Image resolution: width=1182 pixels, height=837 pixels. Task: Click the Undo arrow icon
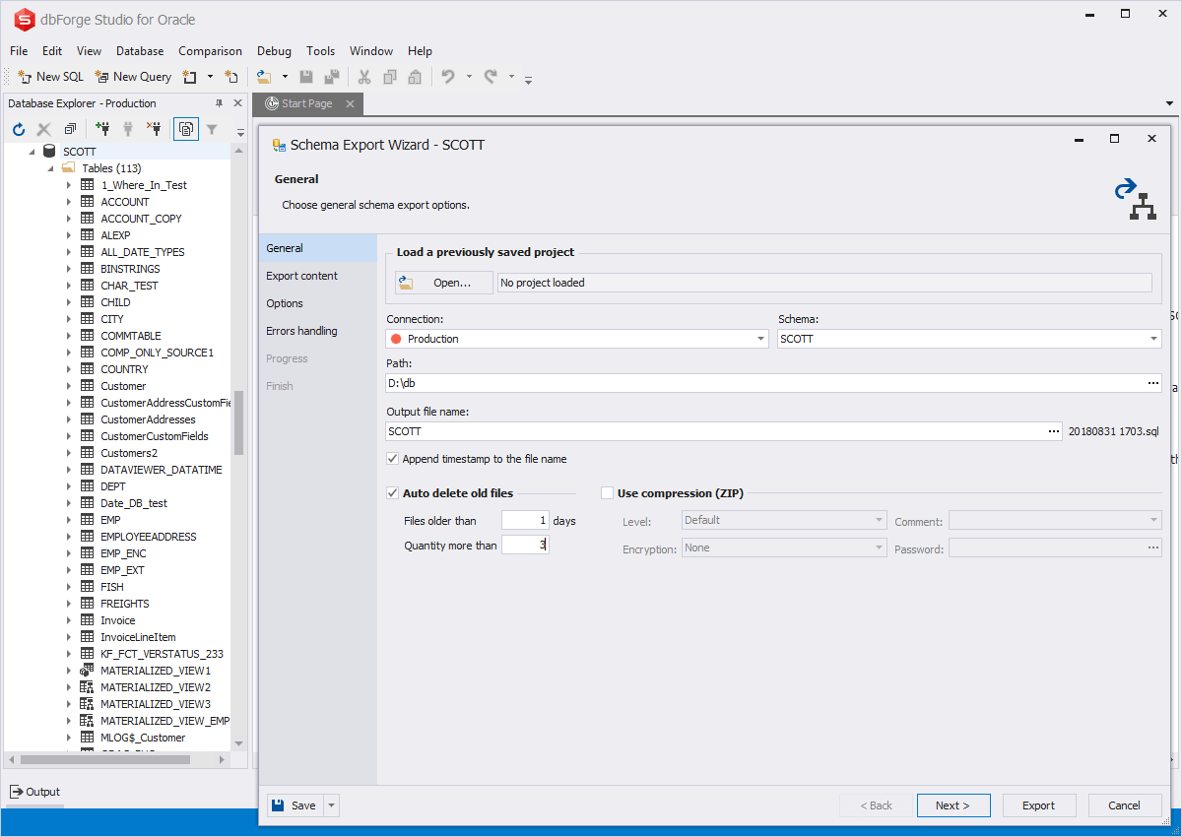(448, 77)
